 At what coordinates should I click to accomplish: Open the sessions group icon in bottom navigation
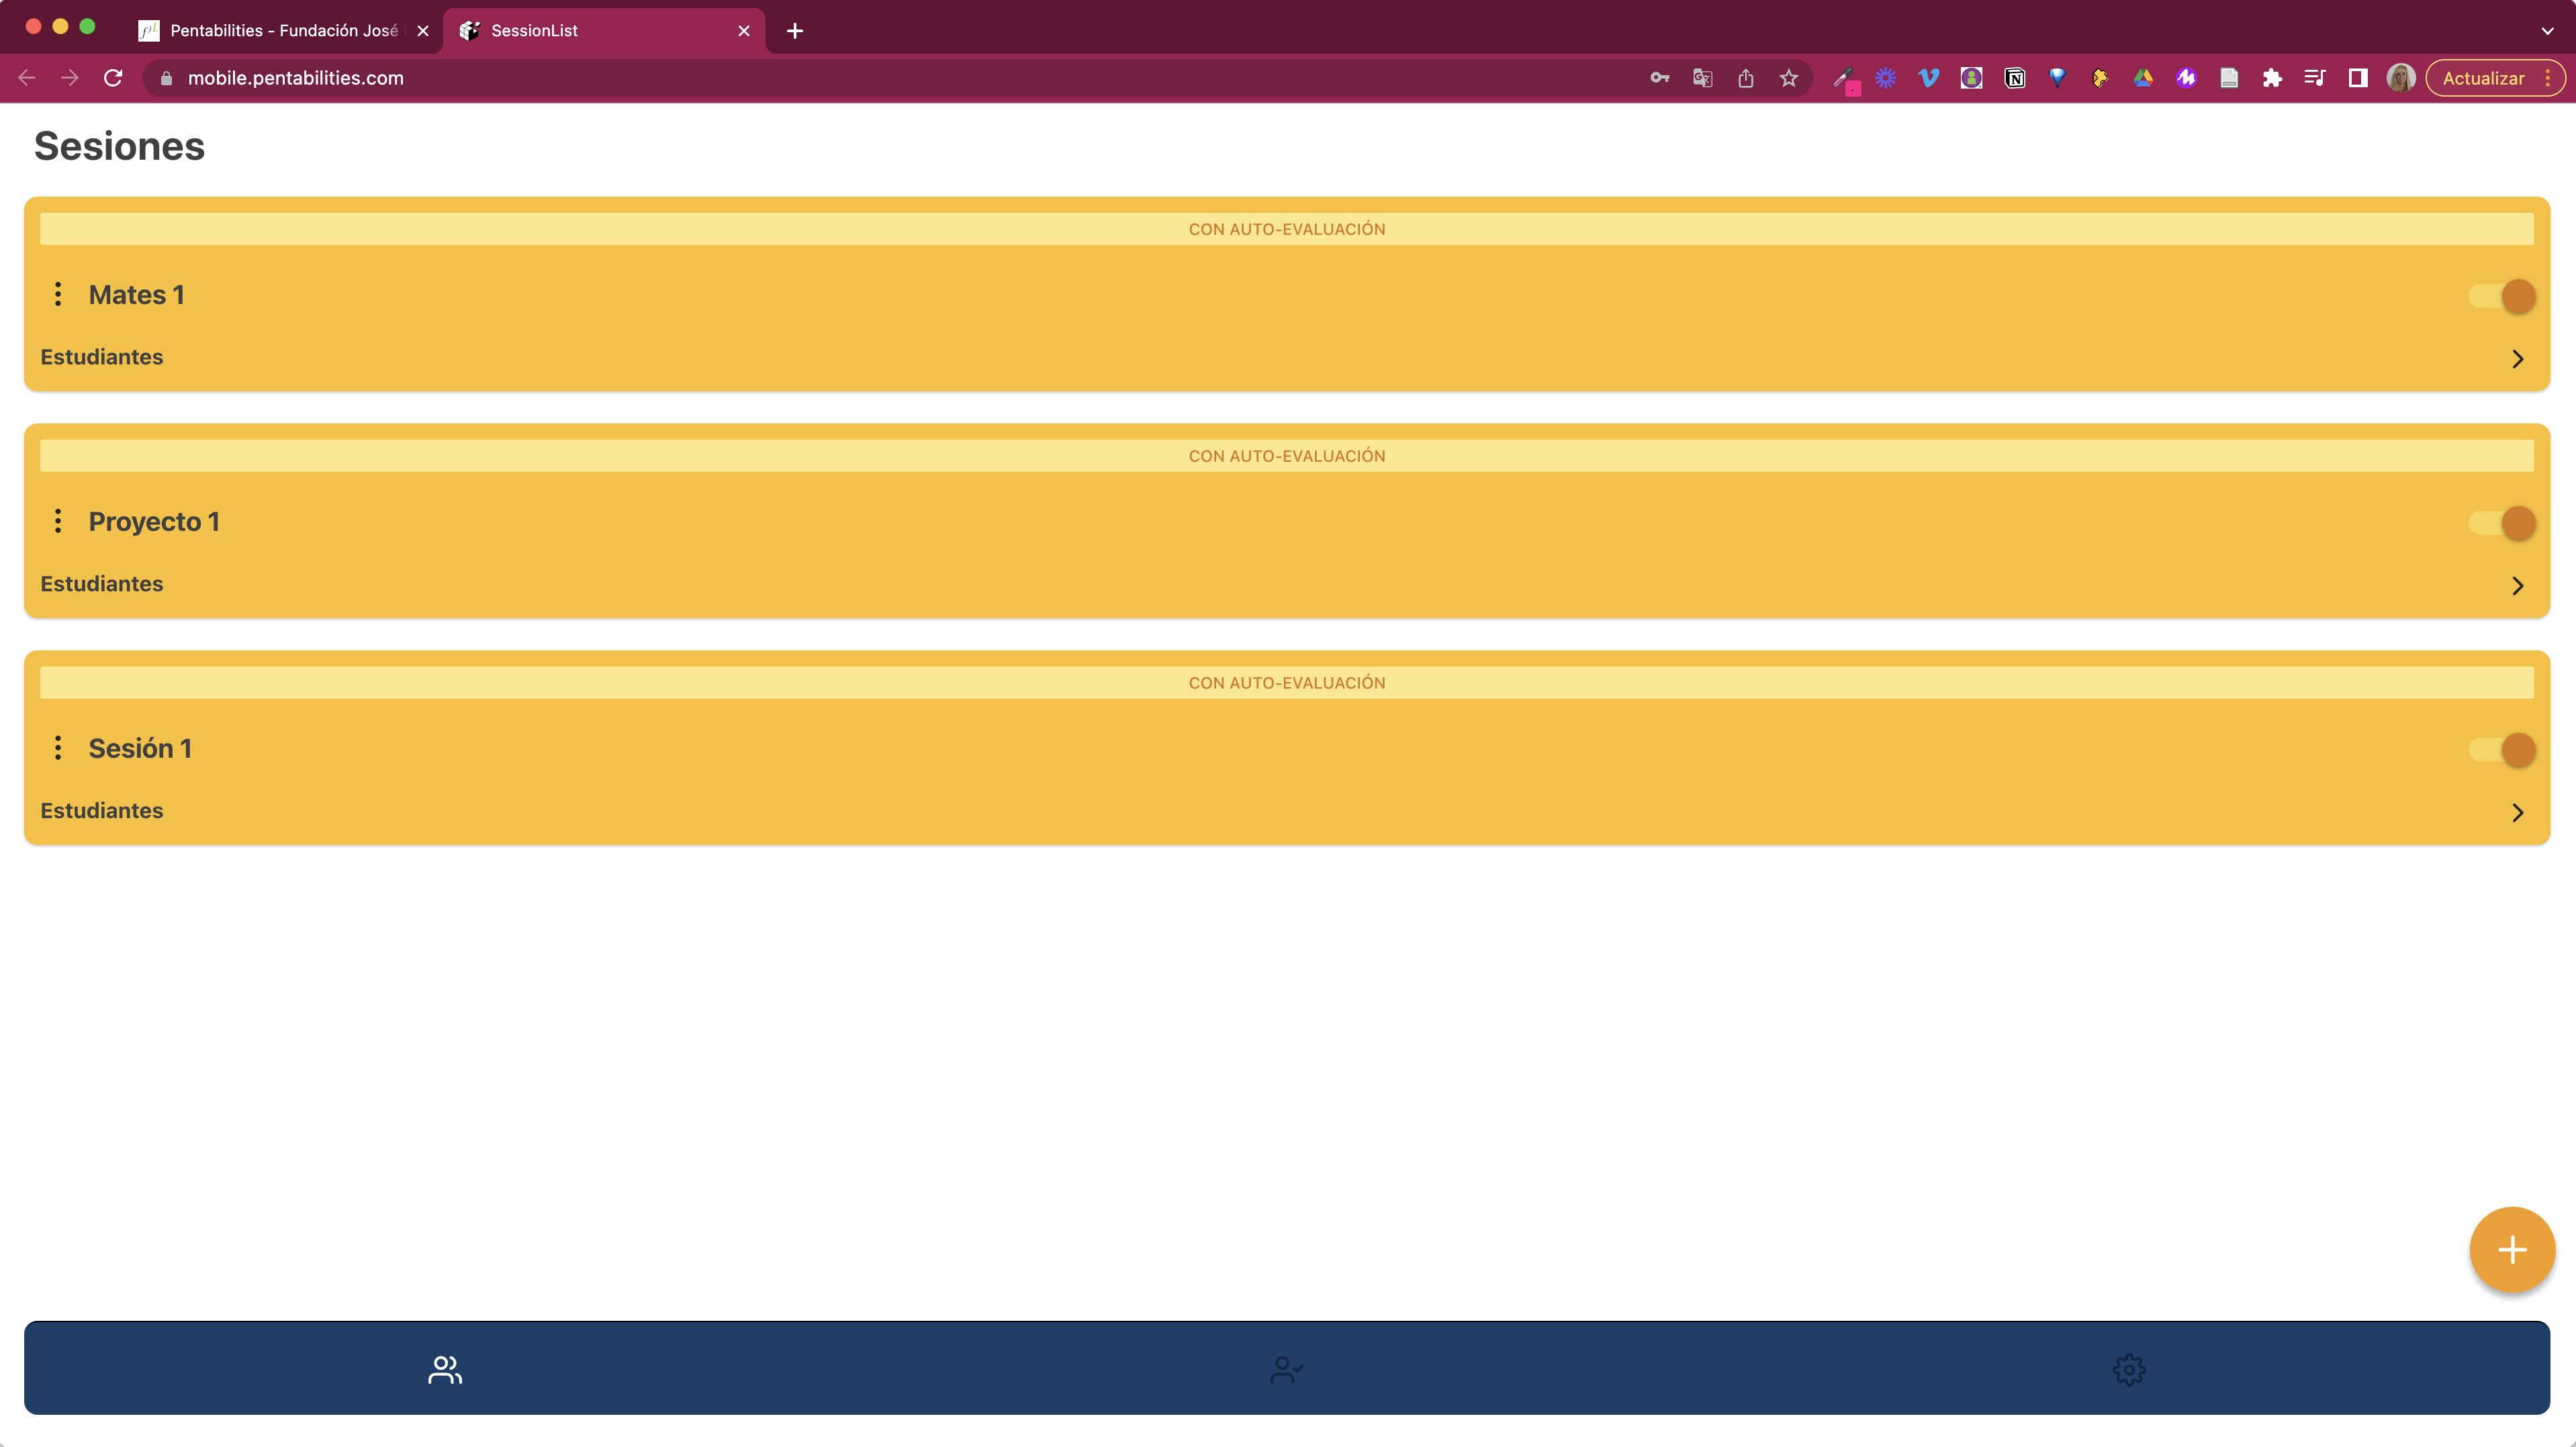[444, 1369]
